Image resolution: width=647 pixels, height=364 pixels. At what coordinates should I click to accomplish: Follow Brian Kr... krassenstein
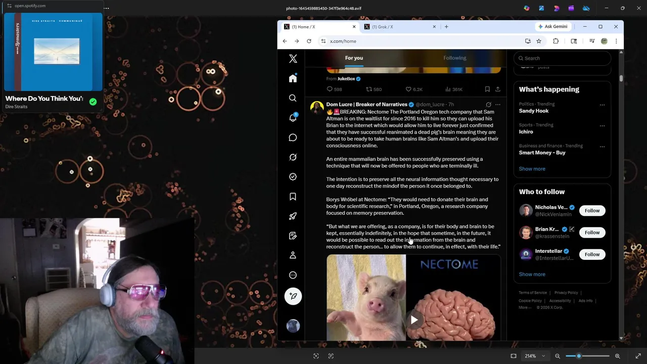coord(592,233)
